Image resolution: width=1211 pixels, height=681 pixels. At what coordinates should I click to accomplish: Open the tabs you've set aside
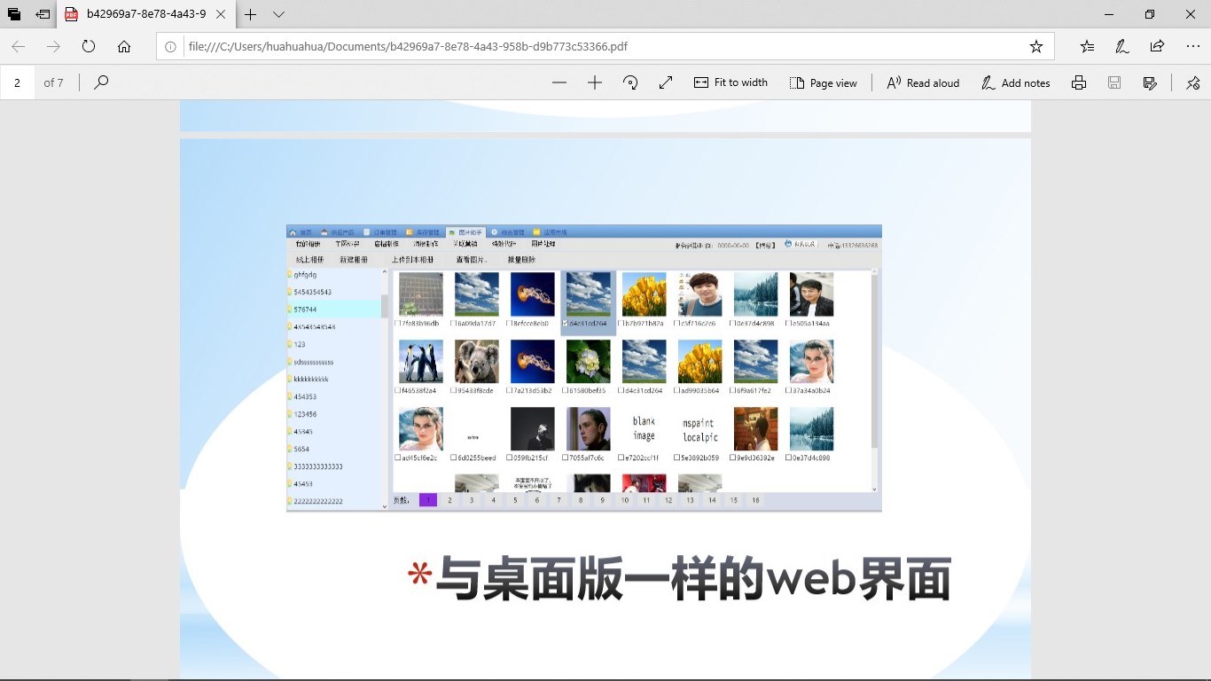14,14
